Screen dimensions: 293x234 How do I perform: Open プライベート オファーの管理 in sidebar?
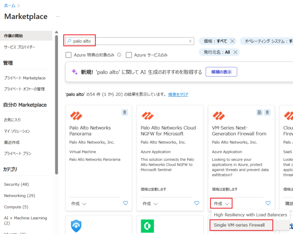(24, 89)
